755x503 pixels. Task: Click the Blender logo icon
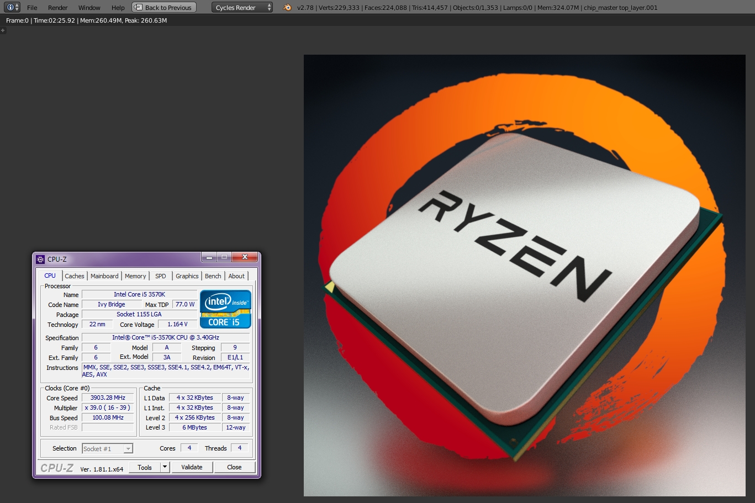(287, 8)
